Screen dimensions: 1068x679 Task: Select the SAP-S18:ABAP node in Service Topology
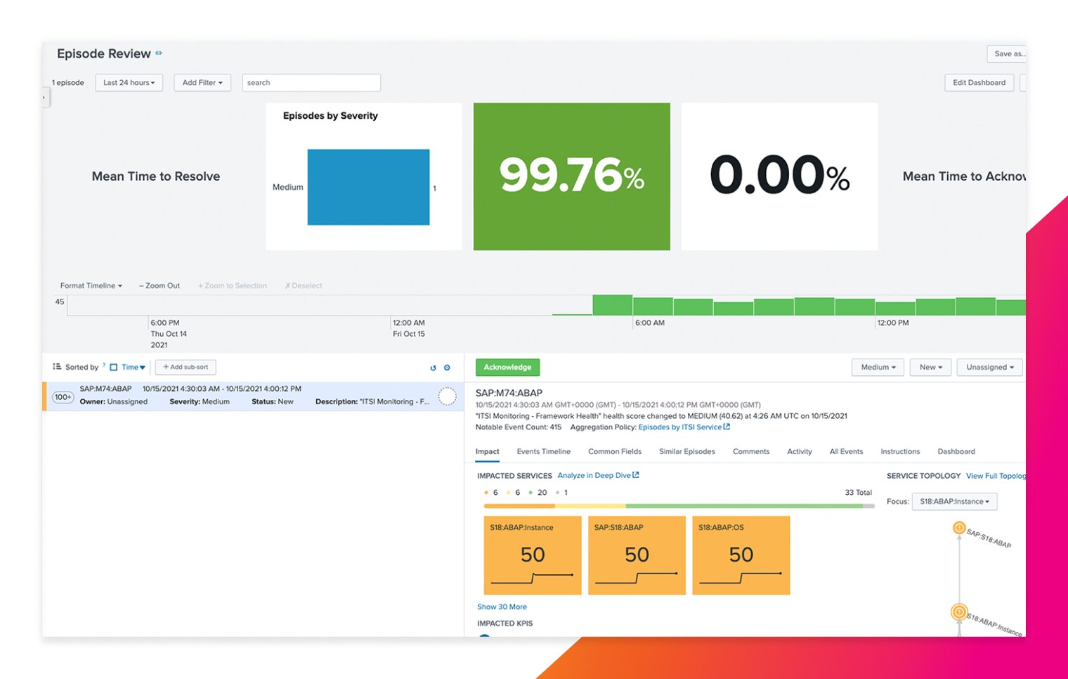point(960,526)
